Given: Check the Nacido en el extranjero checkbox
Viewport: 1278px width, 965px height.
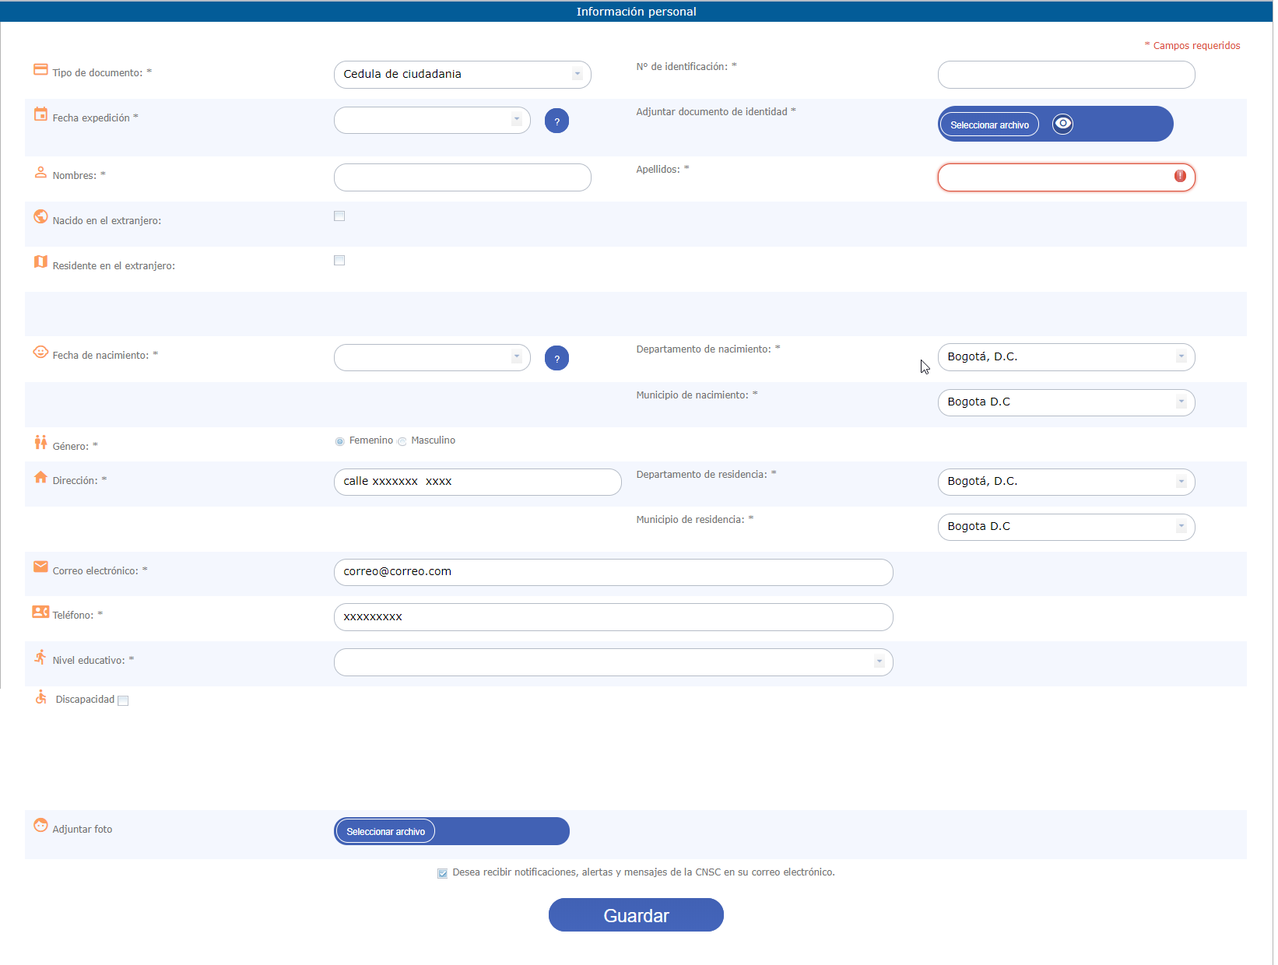Looking at the screenshot, I should pyautogui.click(x=339, y=216).
